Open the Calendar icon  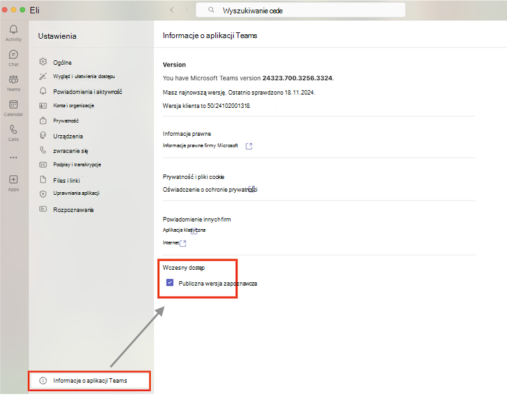tap(13, 104)
